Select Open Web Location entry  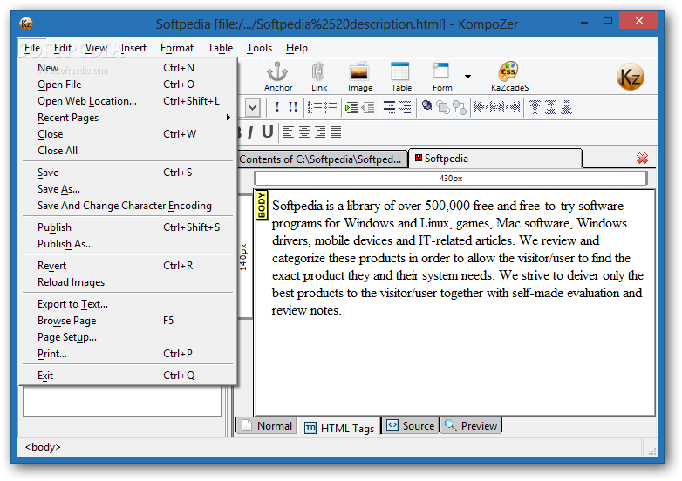[x=128, y=101]
